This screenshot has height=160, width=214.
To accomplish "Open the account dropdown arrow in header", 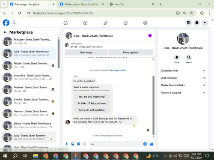I will pyautogui.click(x=205, y=23).
